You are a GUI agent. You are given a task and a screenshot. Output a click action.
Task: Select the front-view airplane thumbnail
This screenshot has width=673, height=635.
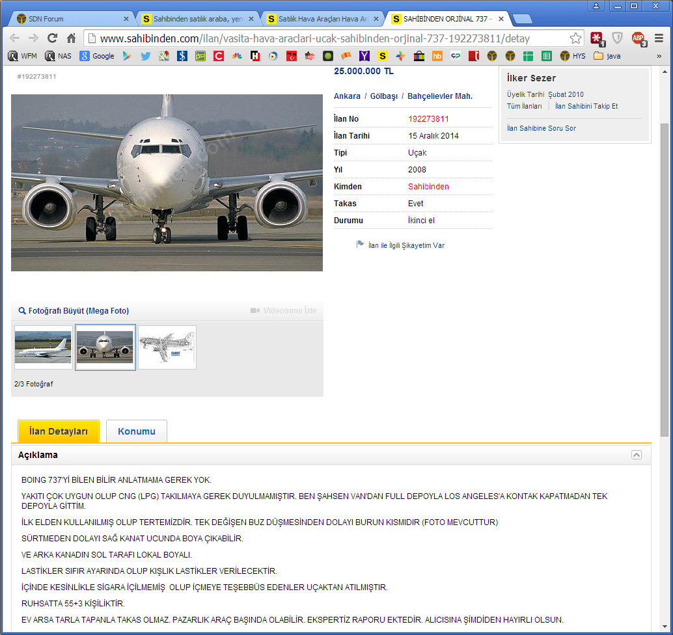tap(105, 347)
